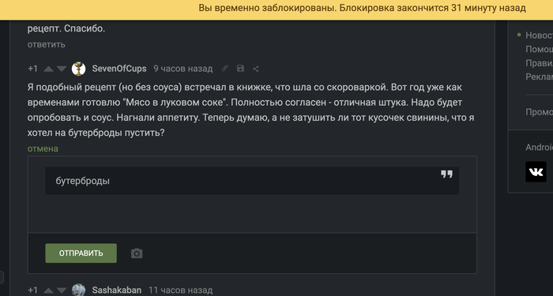The width and height of the screenshot is (553, 296).
Task: Click the '9 часов назад' timestamp
Action: (x=183, y=69)
